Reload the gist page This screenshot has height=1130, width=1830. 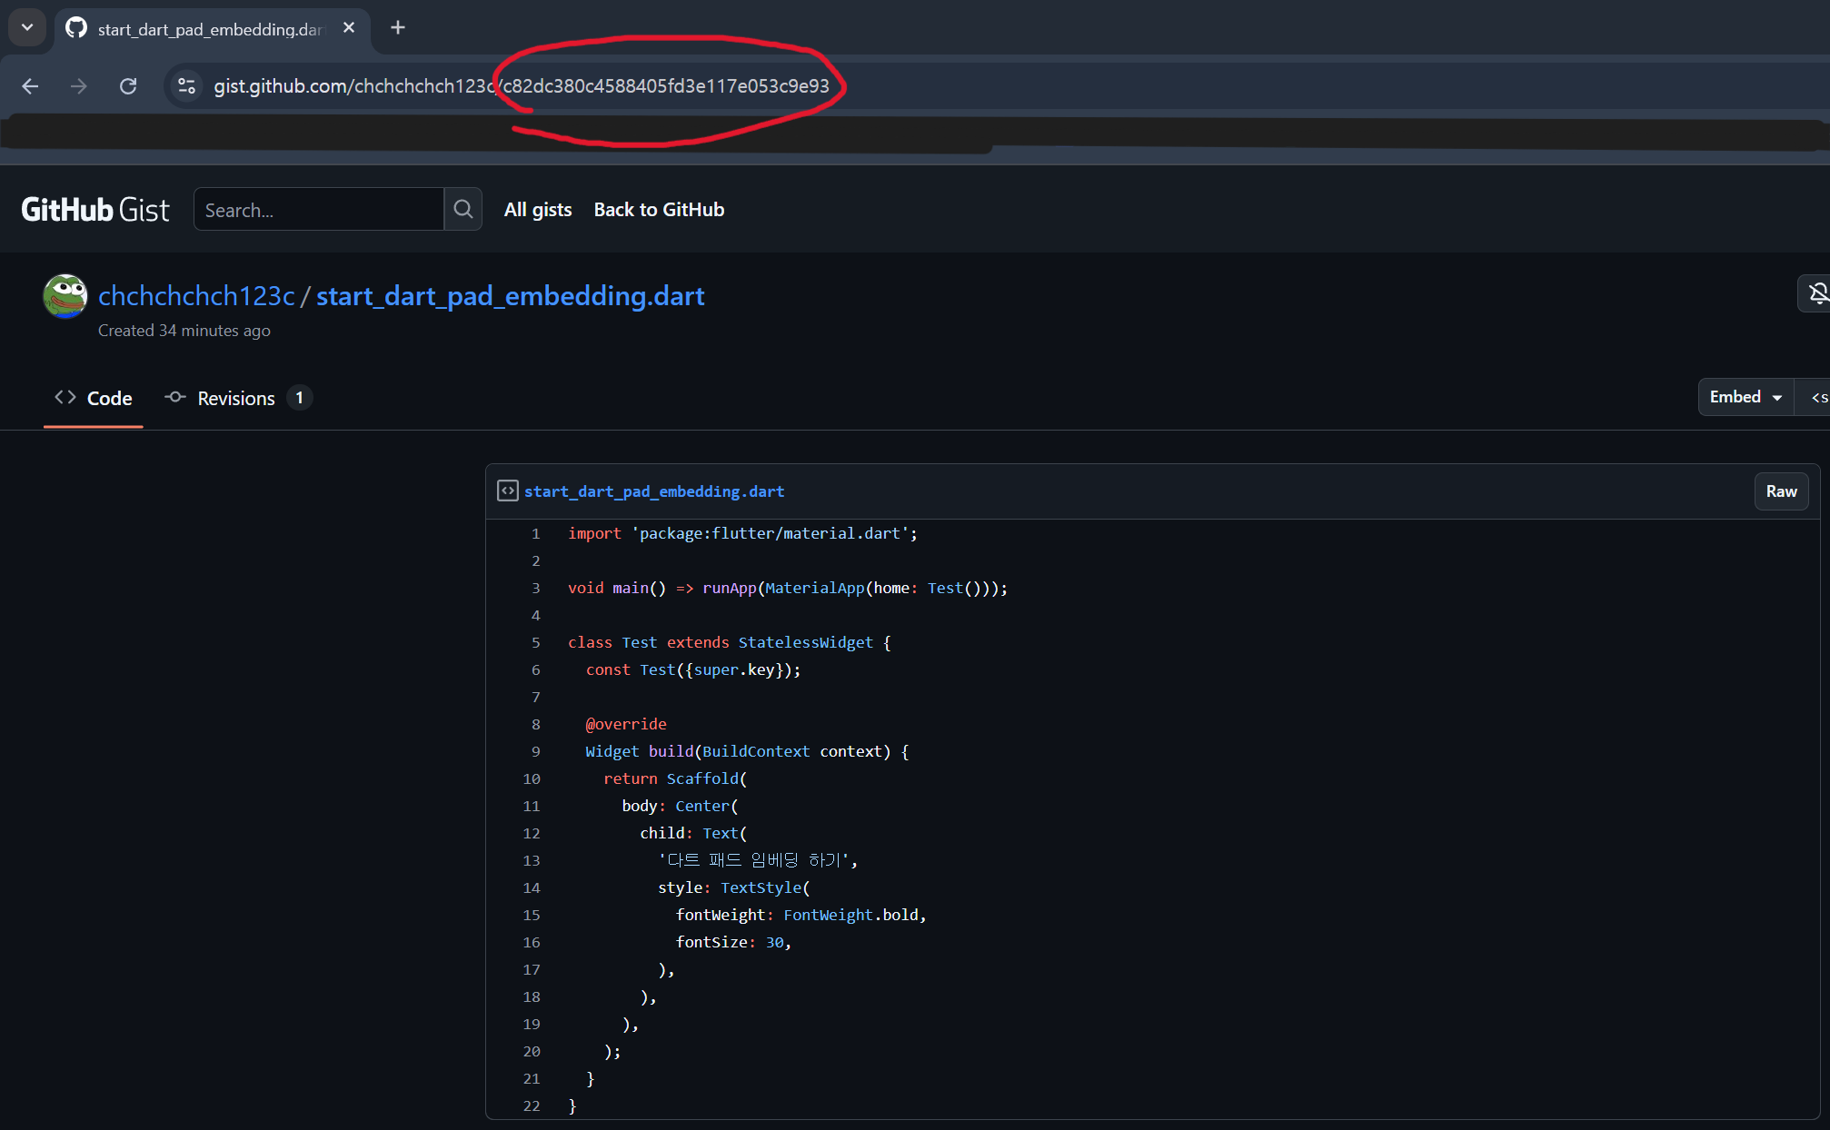128,86
